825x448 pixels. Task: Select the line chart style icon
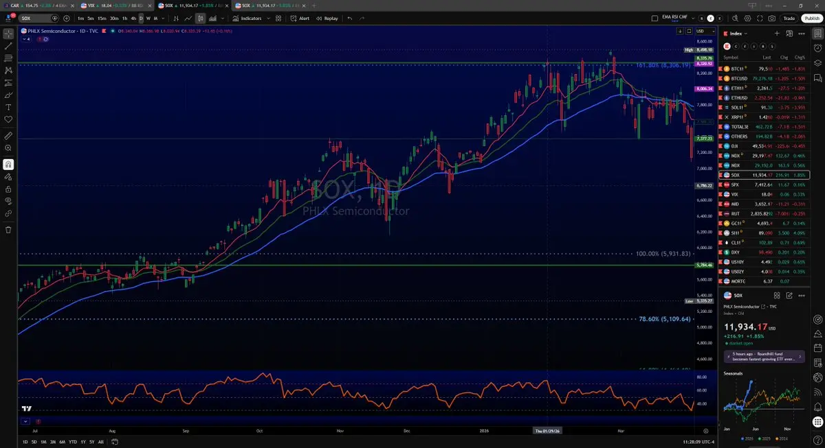pos(188,18)
